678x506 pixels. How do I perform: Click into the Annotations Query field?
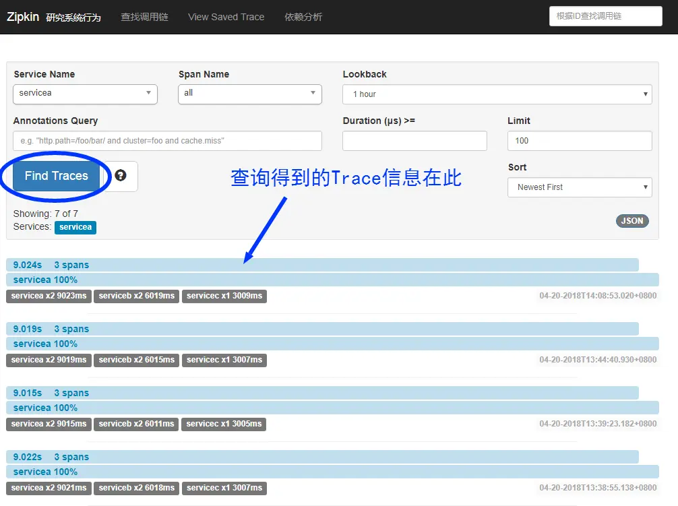(167, 141)
